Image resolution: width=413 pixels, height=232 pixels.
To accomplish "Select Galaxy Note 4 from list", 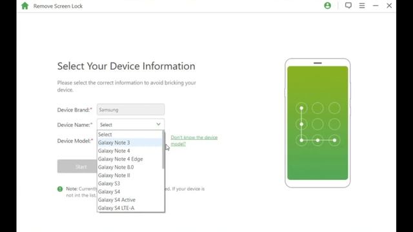I will [x=130, y=151].
